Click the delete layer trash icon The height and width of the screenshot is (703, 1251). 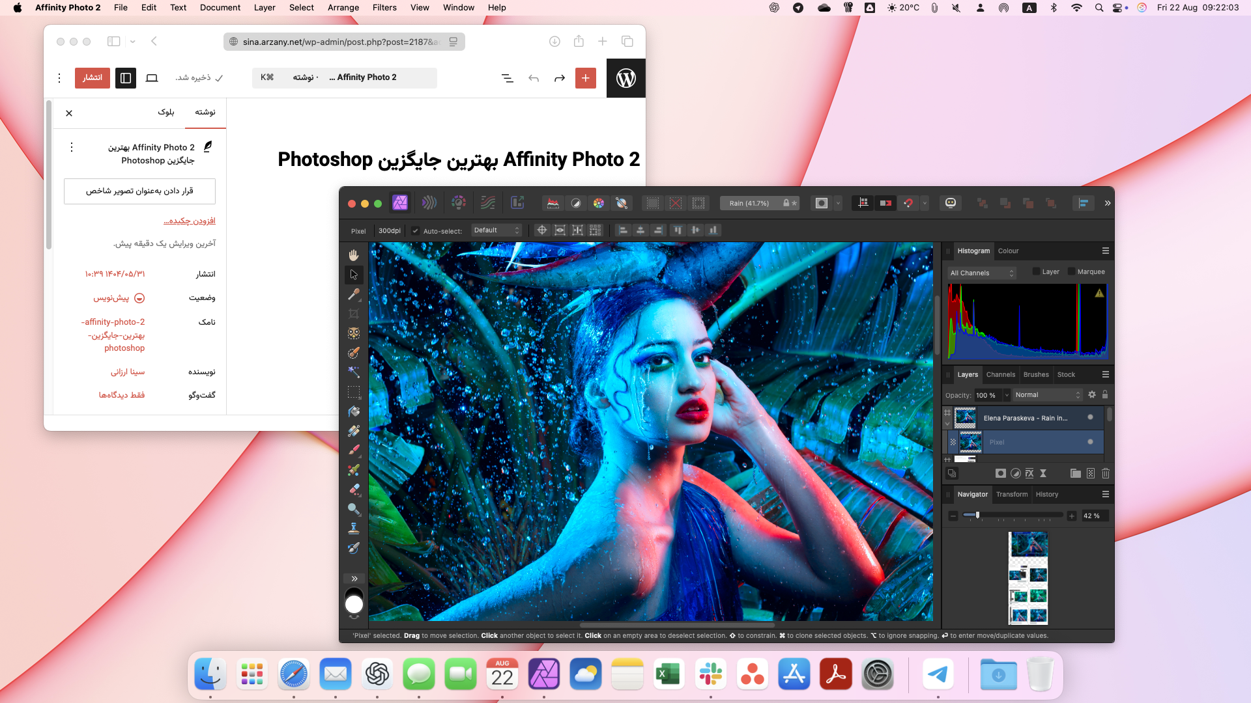[x=1106, y=473]
